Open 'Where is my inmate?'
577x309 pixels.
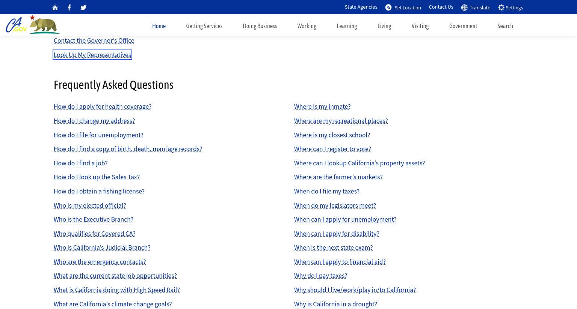322,106
